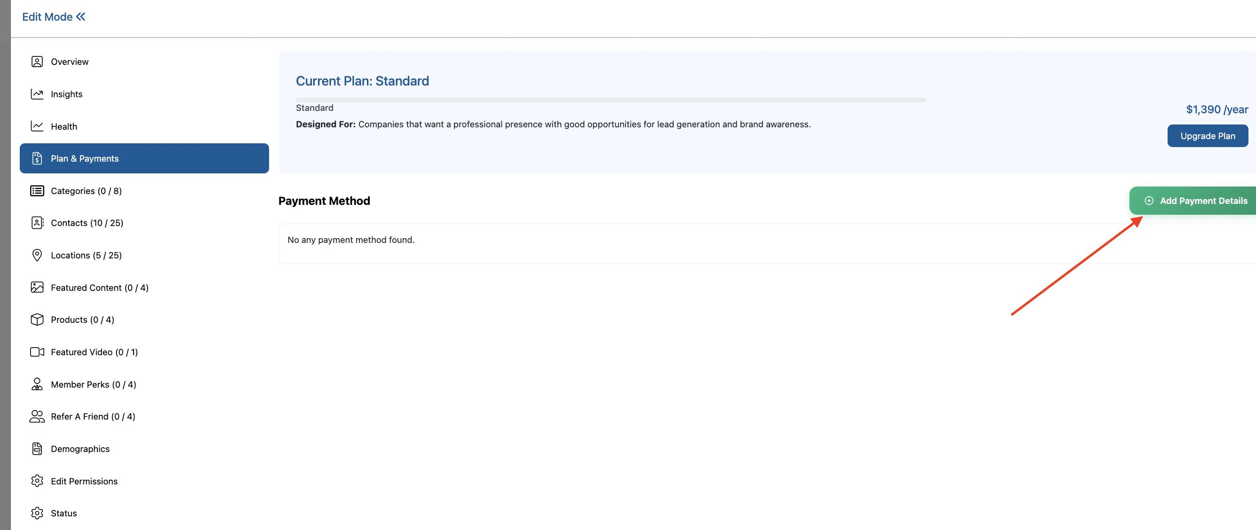1256x530 pixels.
Task: Collapse Edit Mode with double chevron
Action: pyautogui.click(x=81, y=17)
